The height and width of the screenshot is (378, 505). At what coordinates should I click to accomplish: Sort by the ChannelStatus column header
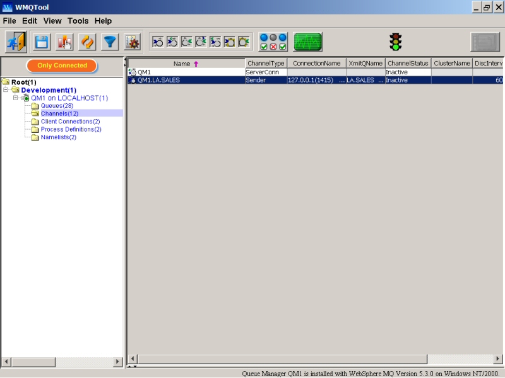point(408,64)
